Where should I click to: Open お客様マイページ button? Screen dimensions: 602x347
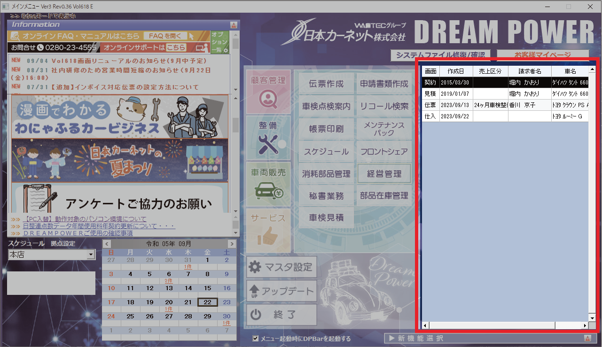[x=542, y=55]
